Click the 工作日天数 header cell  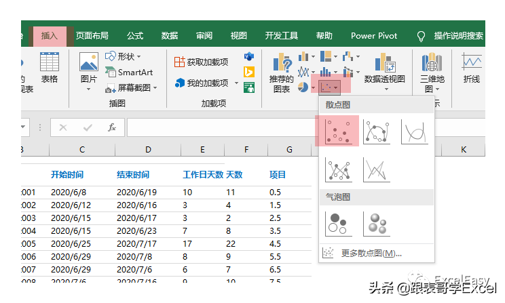[x=203, y=175]
